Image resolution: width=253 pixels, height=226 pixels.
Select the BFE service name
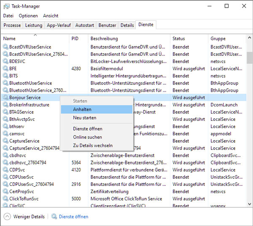[x=13, y=68]
